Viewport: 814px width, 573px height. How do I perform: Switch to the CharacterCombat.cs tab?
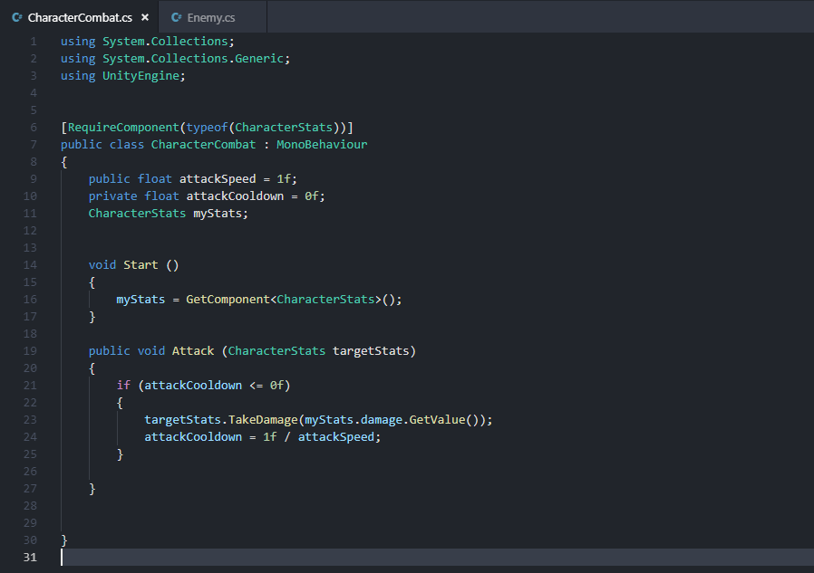point(79,17)
